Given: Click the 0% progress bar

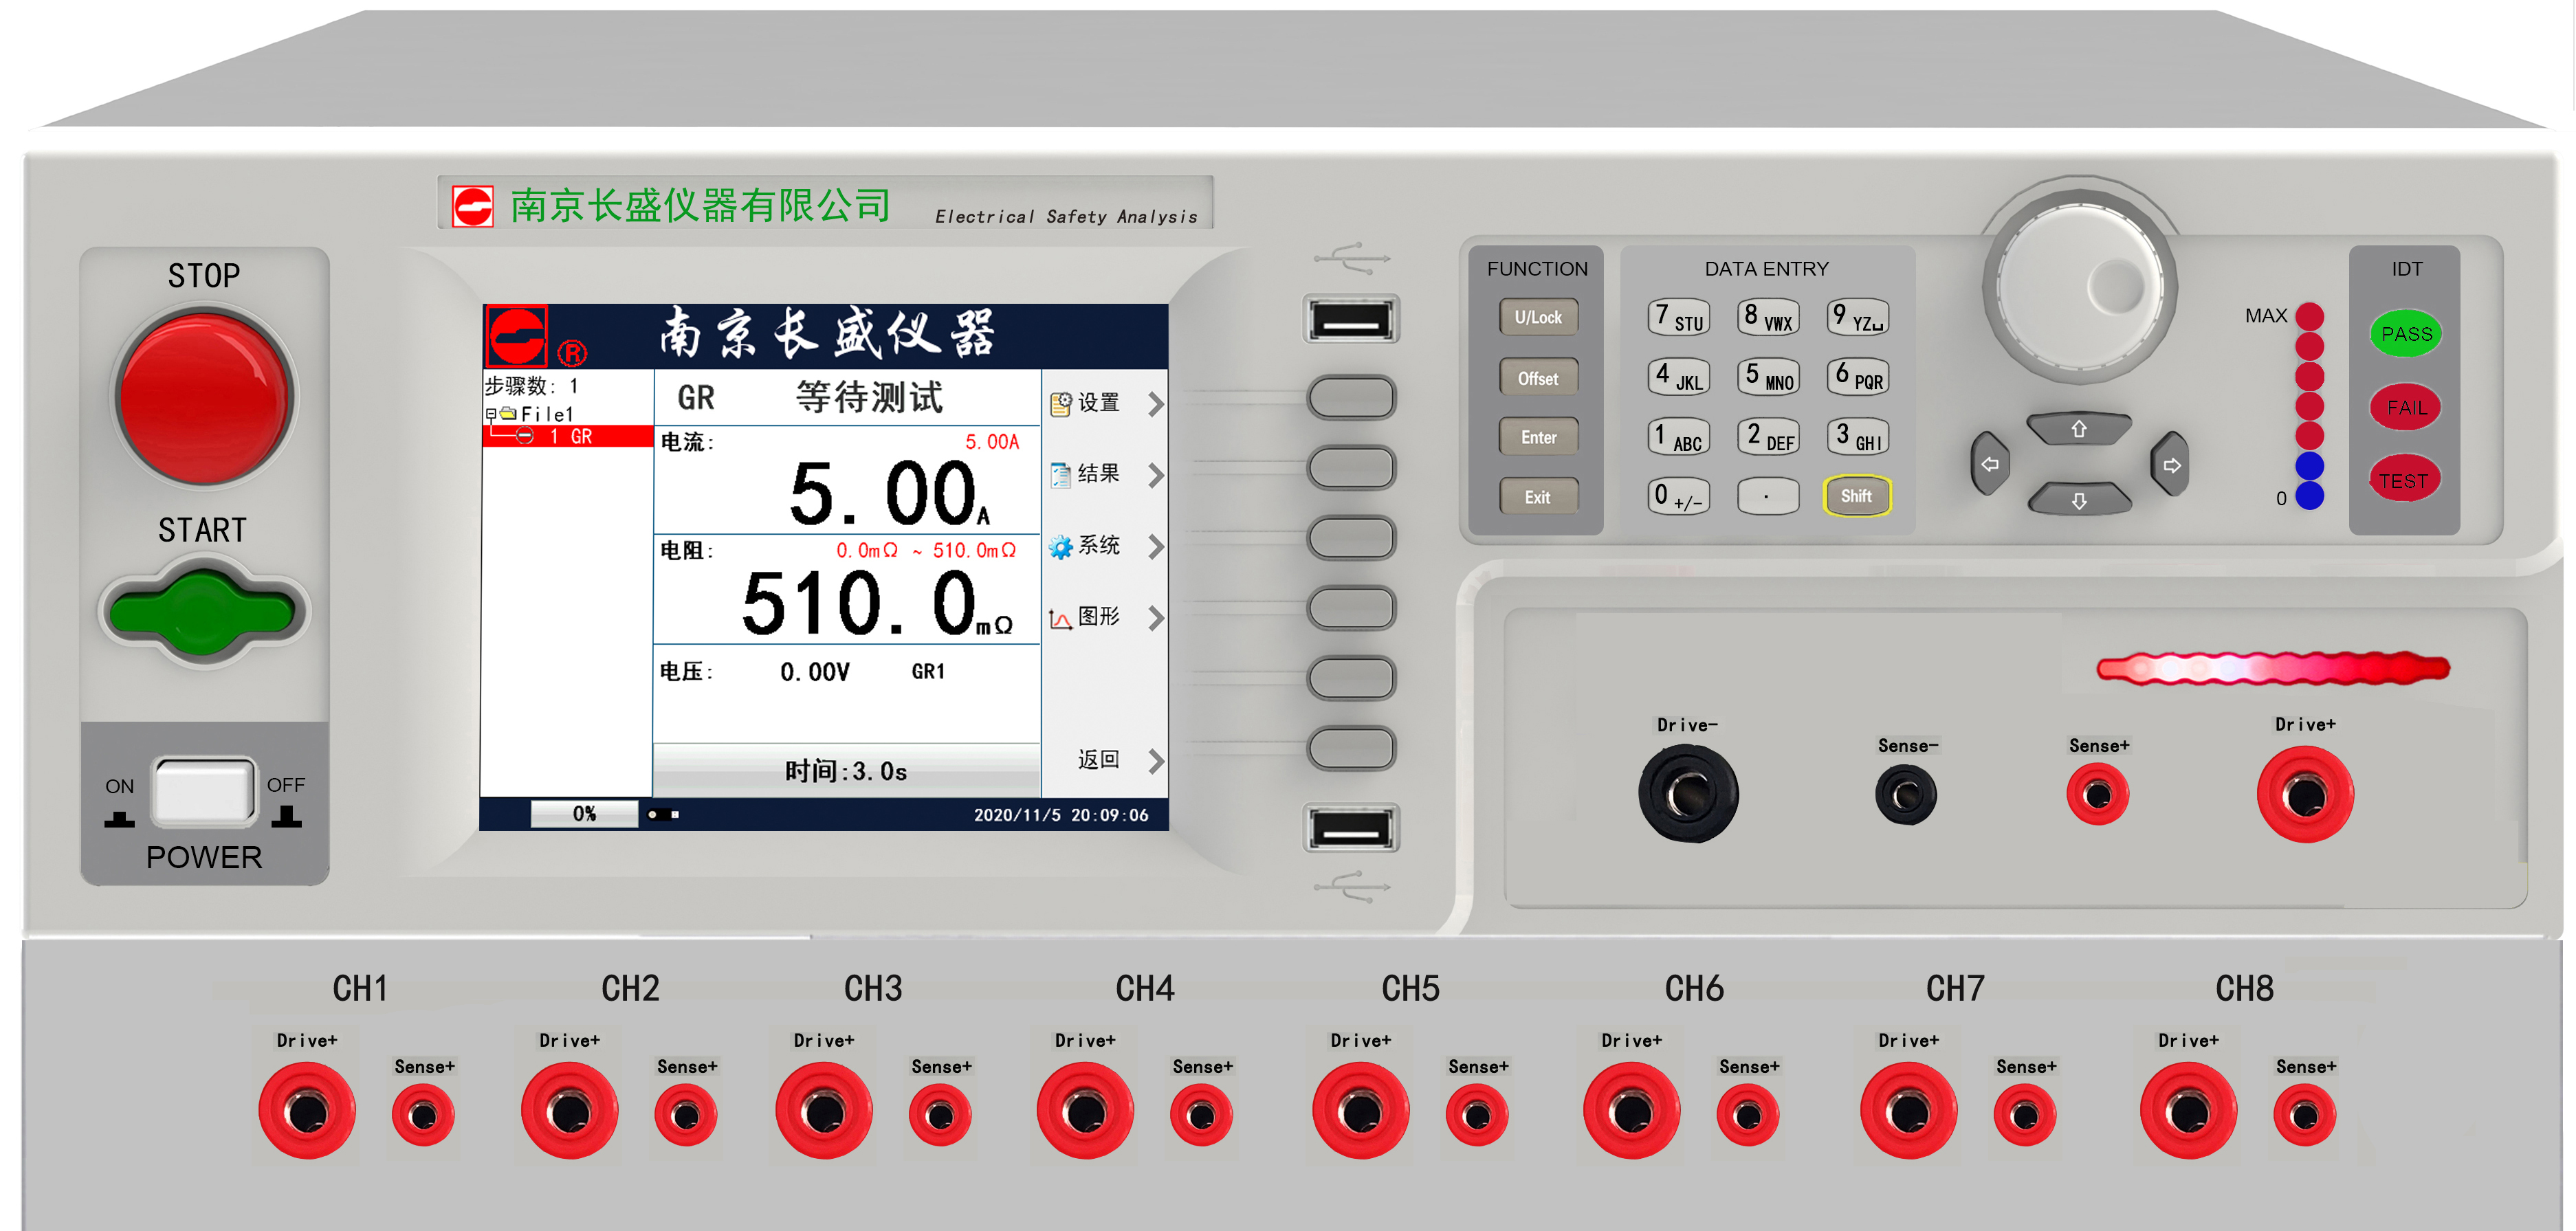Looking at the screenshot, I should pyautogui.click(x=584, y=814).
